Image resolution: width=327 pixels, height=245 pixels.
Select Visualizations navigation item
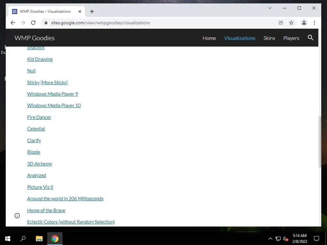coord(240,38)
